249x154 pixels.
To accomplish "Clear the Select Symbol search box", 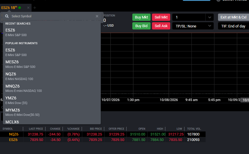I will [x=97, y=16].
